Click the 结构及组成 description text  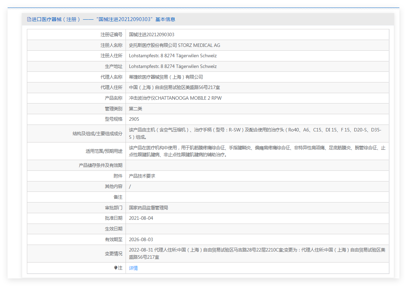[255, 134]
